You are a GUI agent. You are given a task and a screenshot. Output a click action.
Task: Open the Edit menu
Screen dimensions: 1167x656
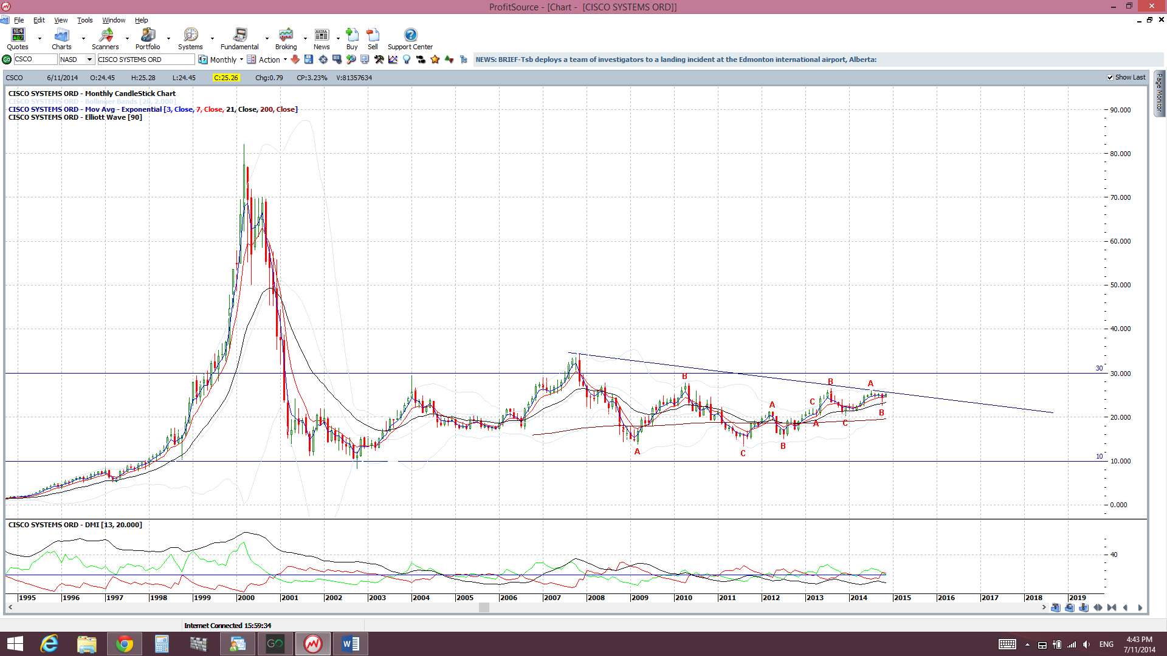(39, 20)
